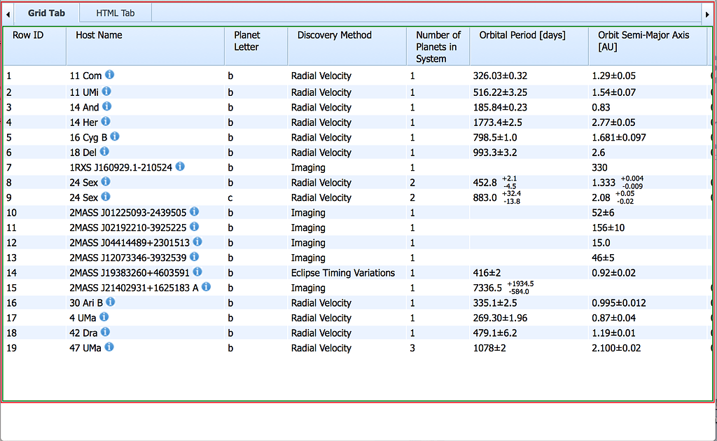Show info for 24 Sex
The height and width of the screenshot is (441, 717).
[x=106, y=183]
